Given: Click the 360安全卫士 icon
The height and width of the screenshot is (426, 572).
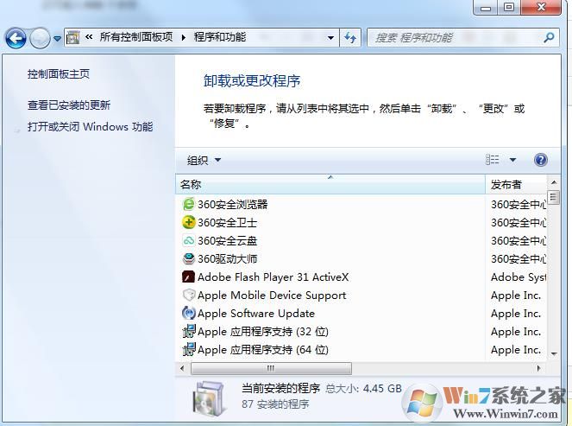Looking at the screenshot, I should coord(189,222).
